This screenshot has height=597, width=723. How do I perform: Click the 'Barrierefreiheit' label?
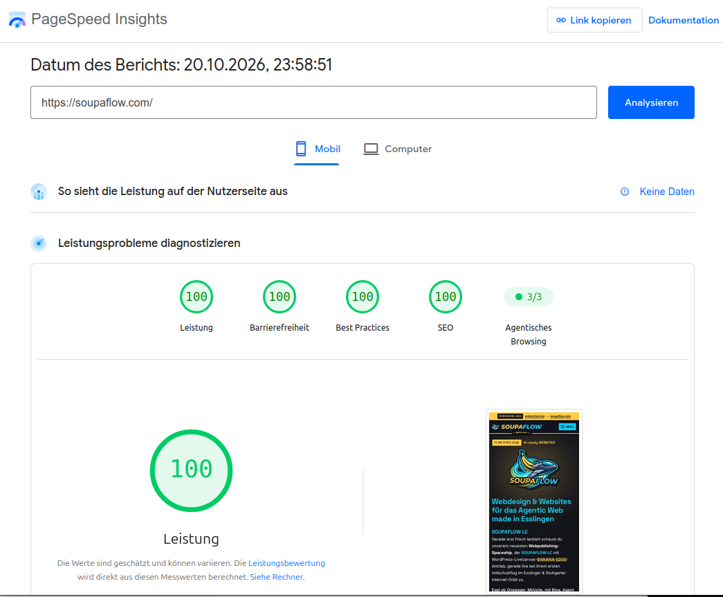(x=280, y=328)
